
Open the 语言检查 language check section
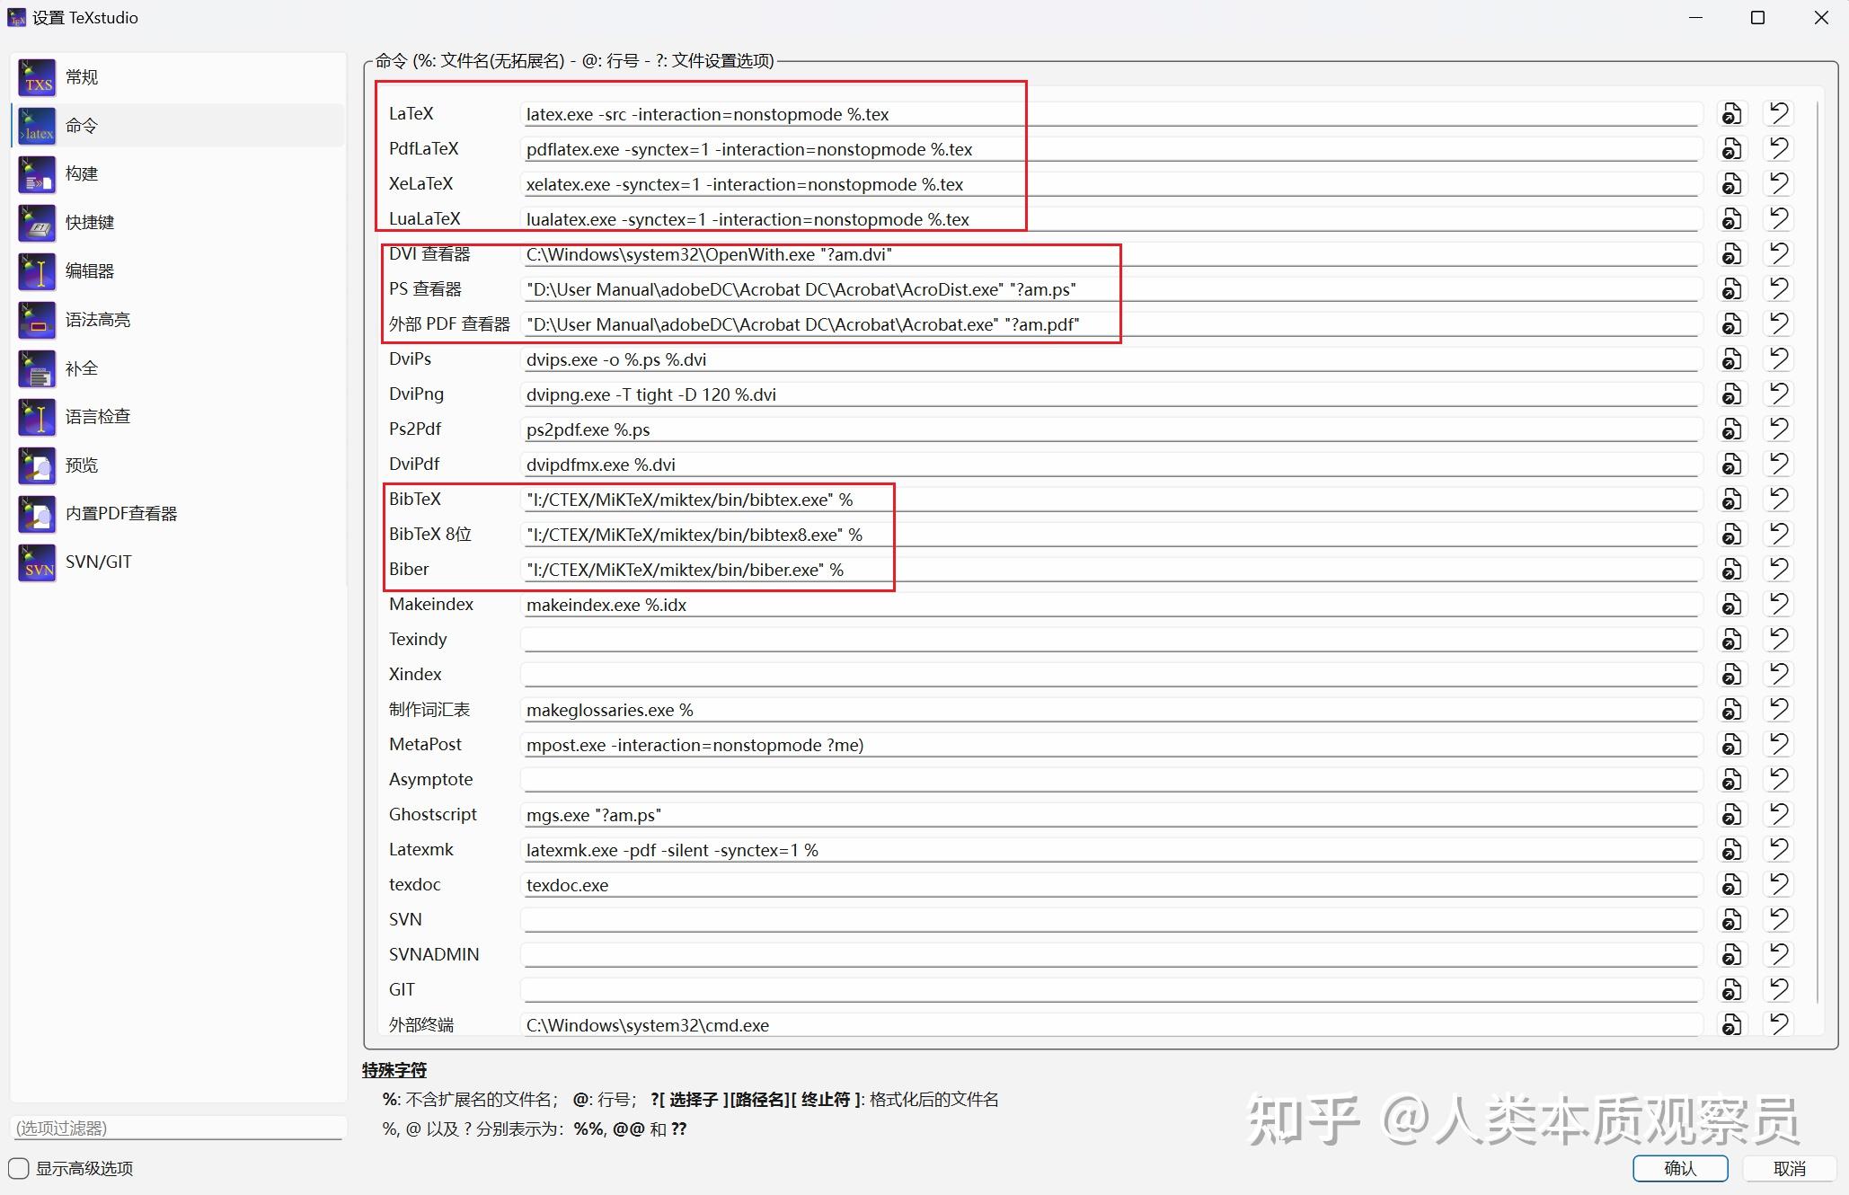click(97, 416)
